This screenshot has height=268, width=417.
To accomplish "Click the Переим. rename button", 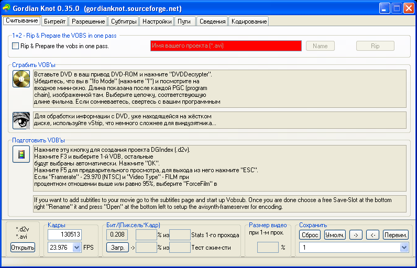I will [396, 235].
